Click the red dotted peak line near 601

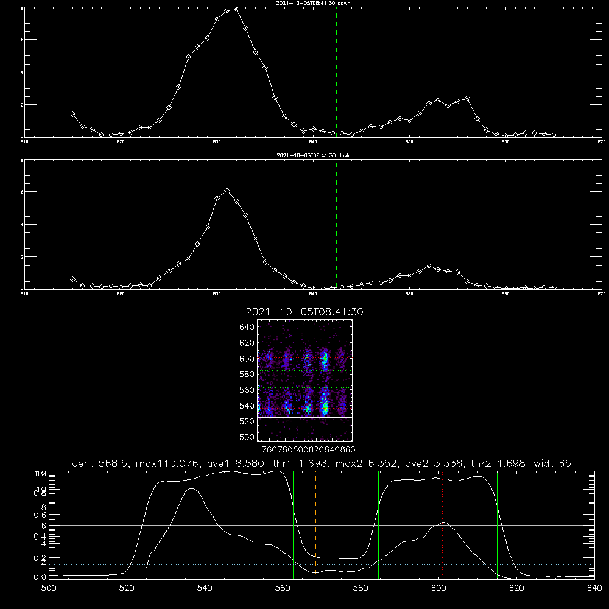click(x=442, y=524)
